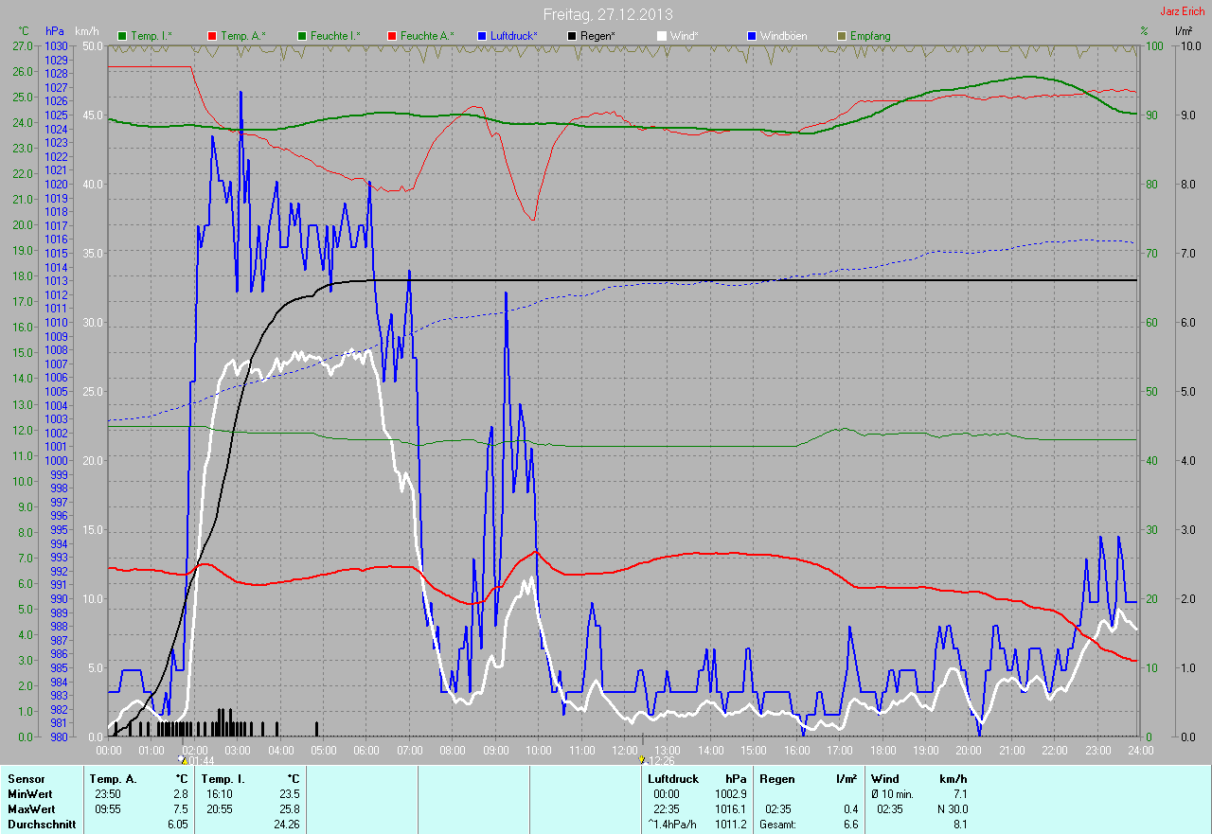Click the blue Windböen legend square
Viewport: 1212px width, 834px height.
pyautogui.click(x=752, y=36)
